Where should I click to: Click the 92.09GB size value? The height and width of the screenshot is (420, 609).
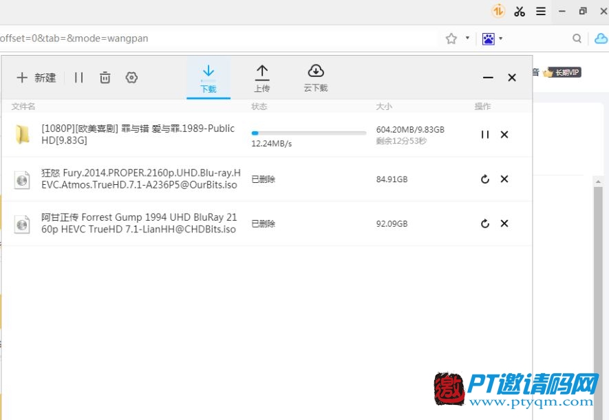[x=392, y=224]
